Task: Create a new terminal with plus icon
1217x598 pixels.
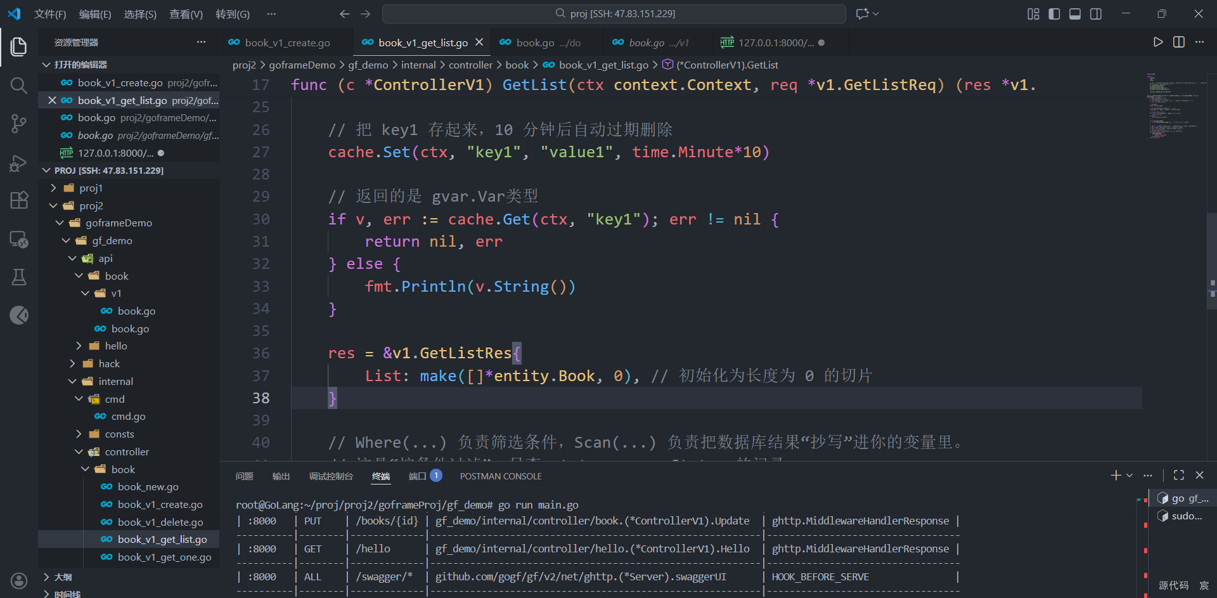Action: click(x=1116, y=475)
